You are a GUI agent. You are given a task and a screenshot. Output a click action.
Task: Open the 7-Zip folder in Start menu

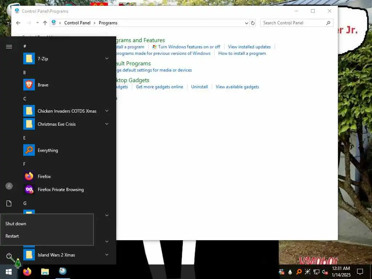point(66,58)
